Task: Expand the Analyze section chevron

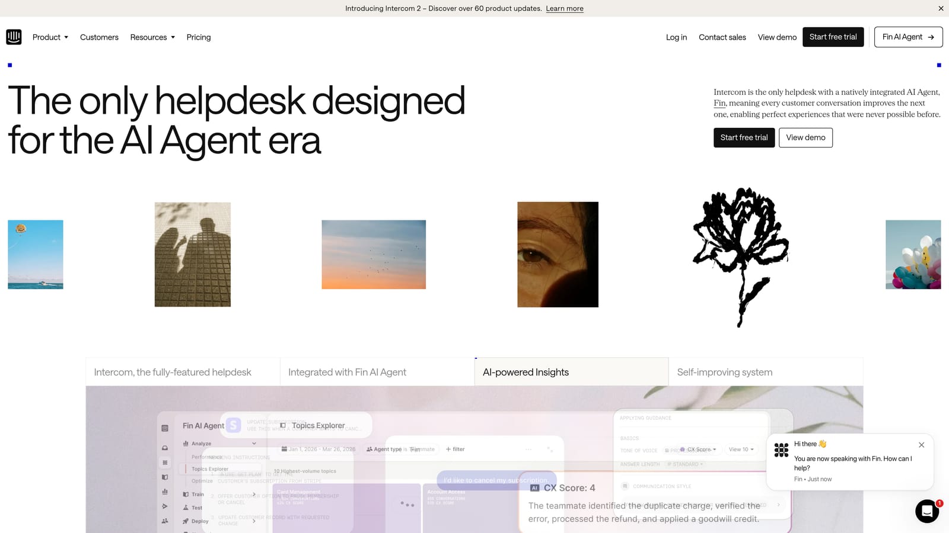Action: click(254, 444)
